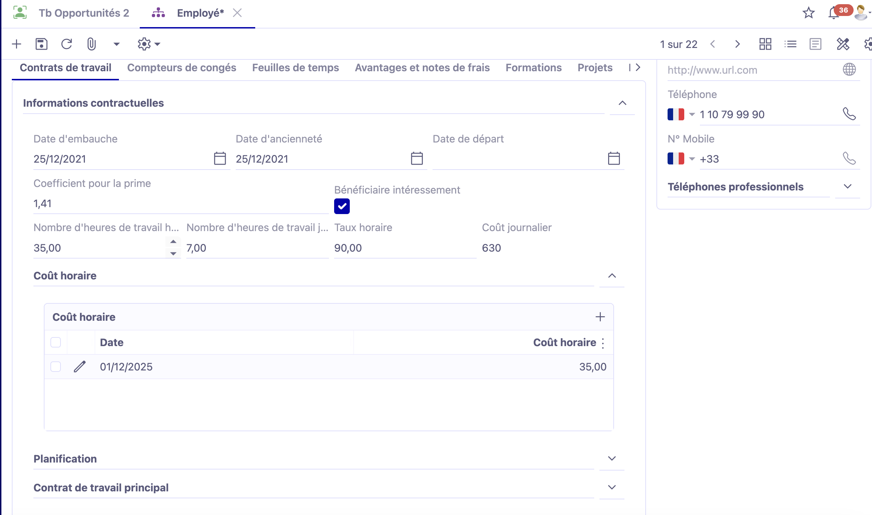Open the Feuilles de temps tab
This screenshot has width=872, height=515.
[295, 68]
